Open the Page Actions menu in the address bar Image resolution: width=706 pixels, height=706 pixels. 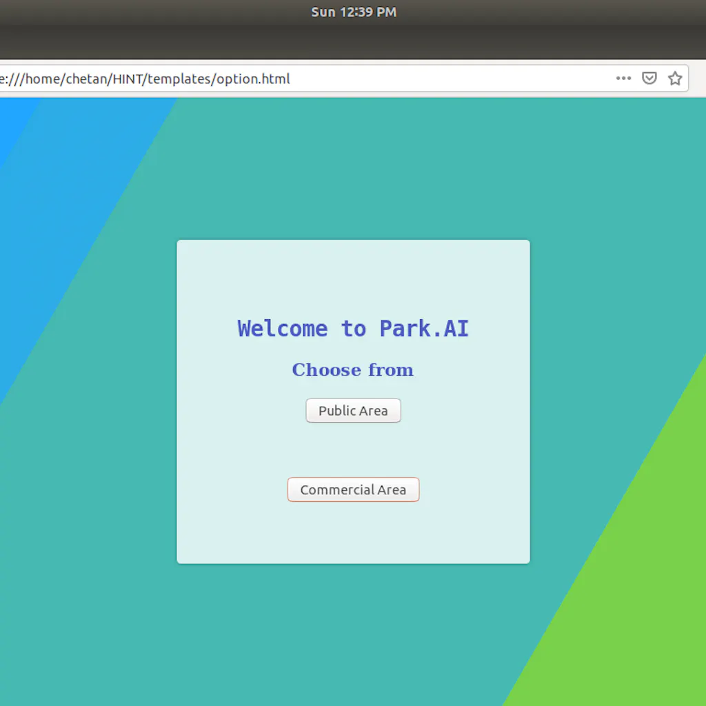click(x=623, y=78)
